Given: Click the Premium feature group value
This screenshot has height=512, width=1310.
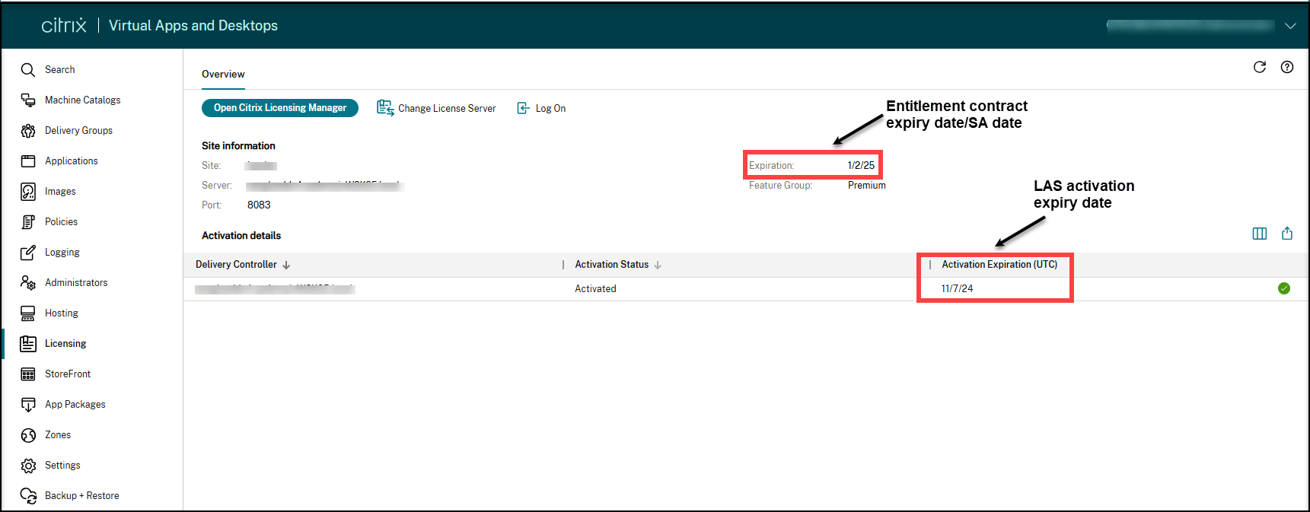Looking at the screenshot, I should [867, 186].
